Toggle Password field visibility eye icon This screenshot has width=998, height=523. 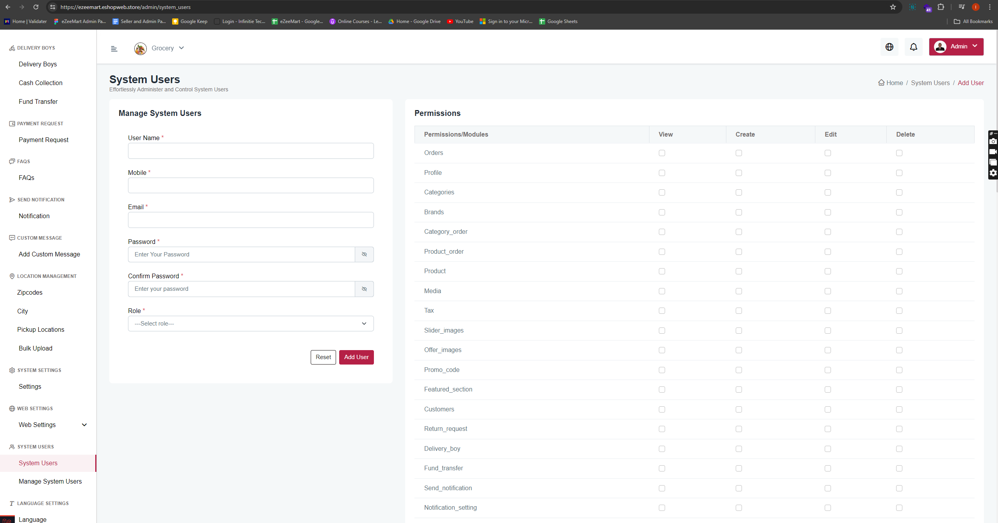tap(364, 254)
